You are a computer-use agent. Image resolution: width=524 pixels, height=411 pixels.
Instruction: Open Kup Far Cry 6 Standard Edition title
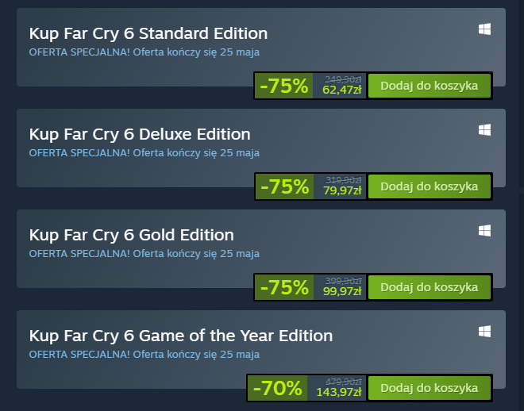(148, 34)
